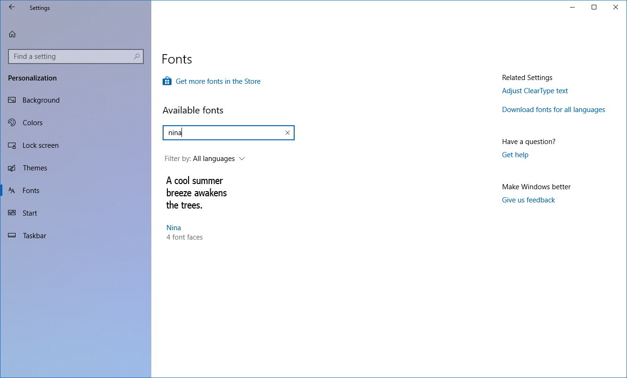This screenshot has height=378, width=627.
Task: Click the back arrow in Settings
Action: (x=11, y=8)
